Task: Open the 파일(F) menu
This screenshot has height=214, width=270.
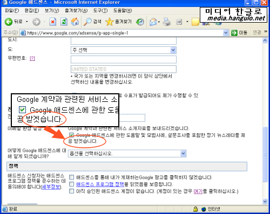Action: coord(12,11)
